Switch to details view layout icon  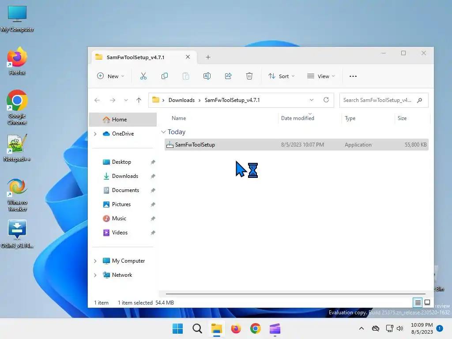pos(418,303)
